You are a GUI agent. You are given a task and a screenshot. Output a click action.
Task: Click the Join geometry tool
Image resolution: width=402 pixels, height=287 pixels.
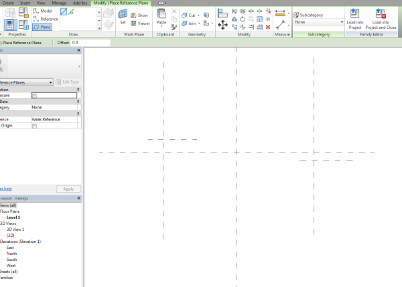coord(189,23)
